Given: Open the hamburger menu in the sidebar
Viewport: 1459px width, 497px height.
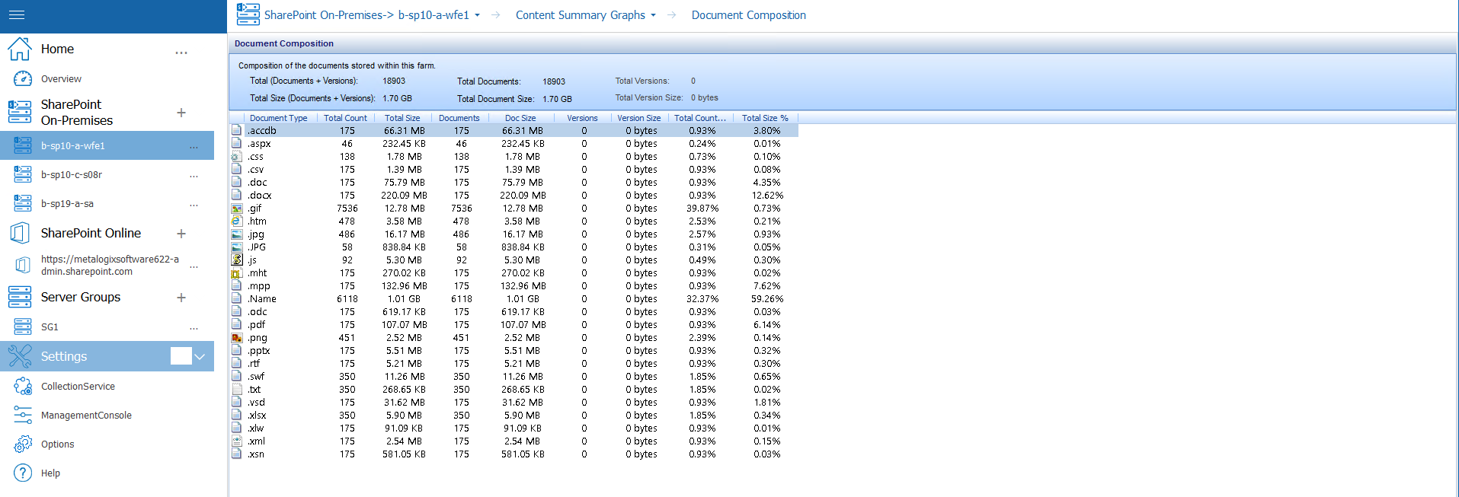Looking at the screenshot, I should 17,15.
